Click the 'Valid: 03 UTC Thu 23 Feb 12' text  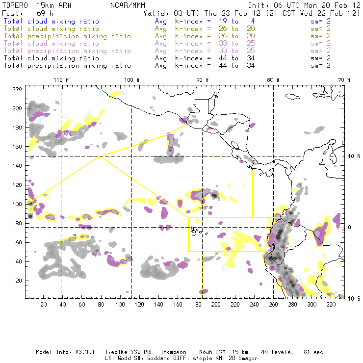(202, 13)
